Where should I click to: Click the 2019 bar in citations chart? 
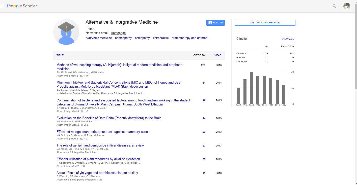(252, 88)
